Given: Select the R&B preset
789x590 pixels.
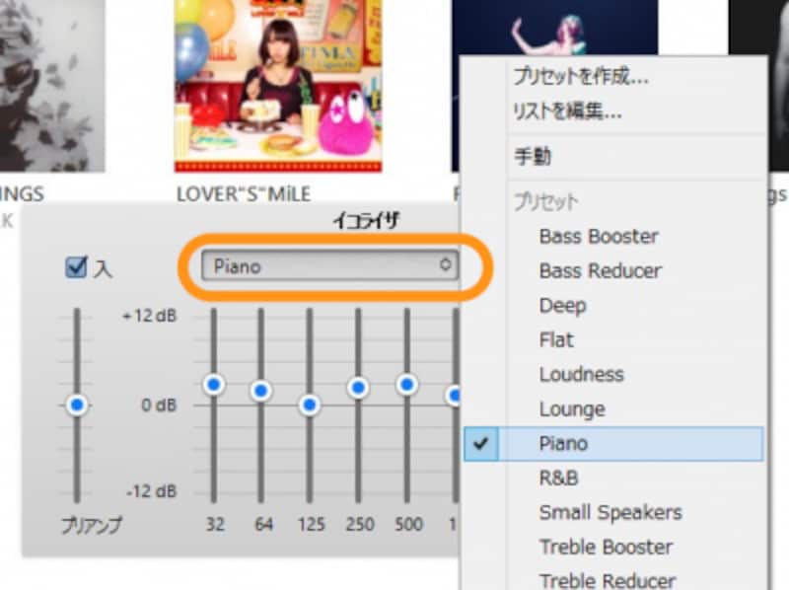Looking at the screenshot, I should click(559, 478).
